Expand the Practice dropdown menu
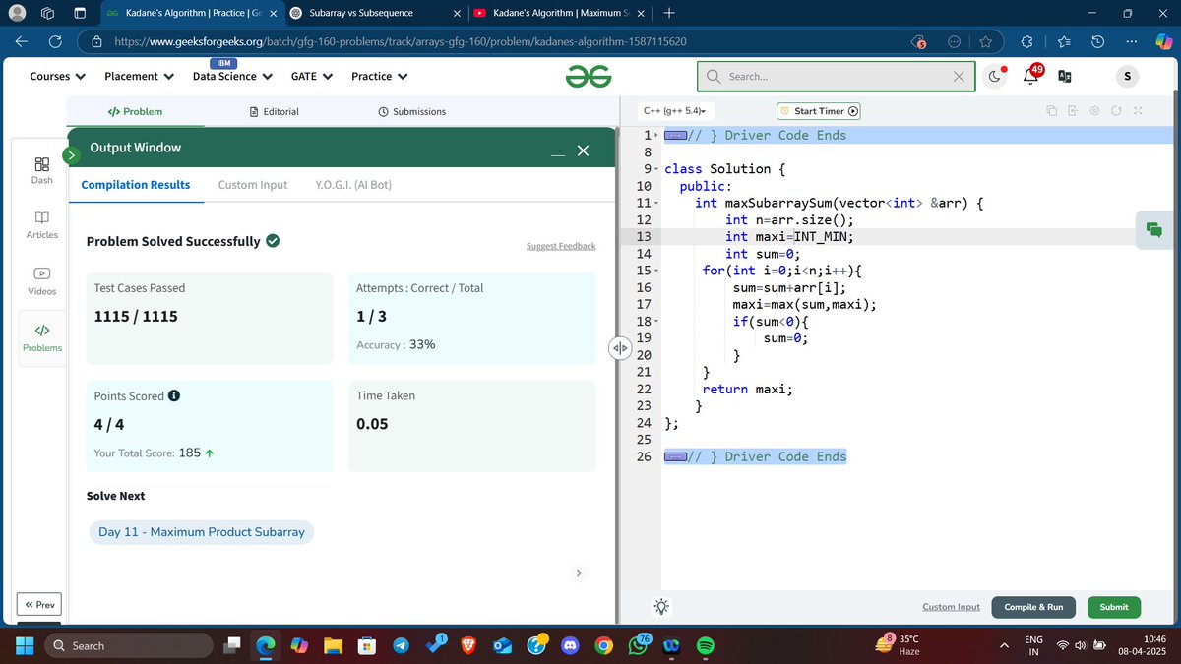Viewport: 1181px width, 664px height. [x=380, y=76]
